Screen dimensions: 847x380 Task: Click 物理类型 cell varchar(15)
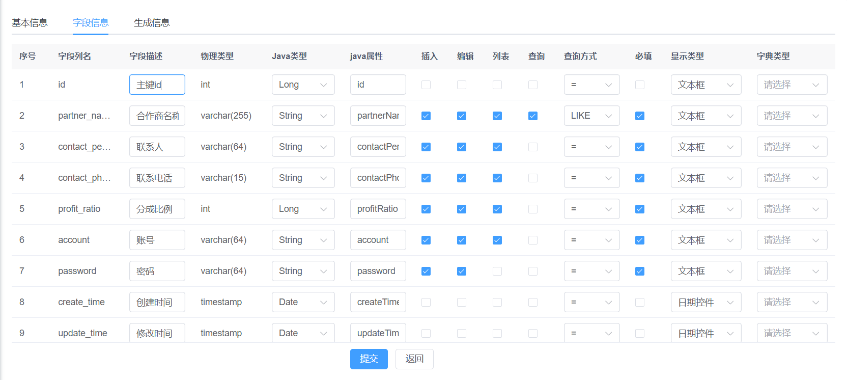[x=223, y=178]
